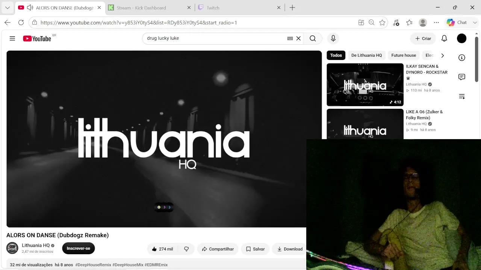The width and height of the screenshot is (481, 270).
Task: View site information lock icon
Action: coord(35,22)
